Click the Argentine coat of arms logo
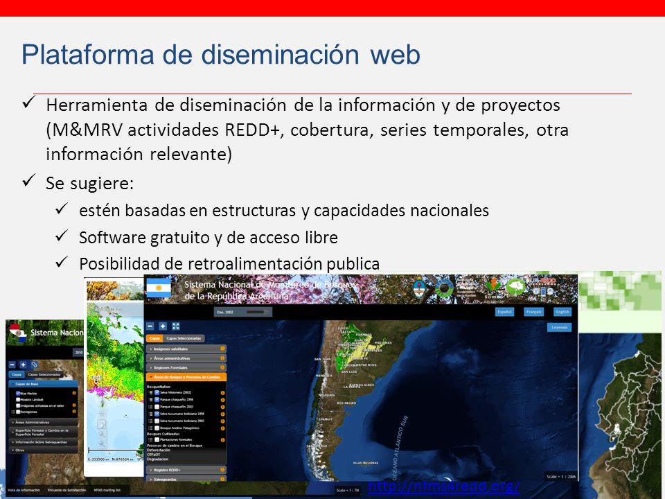 [420, 287]
